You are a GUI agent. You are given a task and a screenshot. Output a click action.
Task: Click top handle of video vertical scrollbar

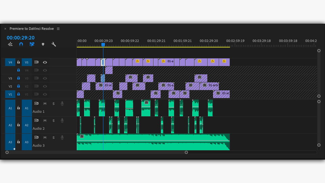pos(319,50)
